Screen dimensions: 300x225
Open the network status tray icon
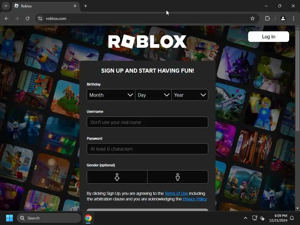(x=255, y=218)
